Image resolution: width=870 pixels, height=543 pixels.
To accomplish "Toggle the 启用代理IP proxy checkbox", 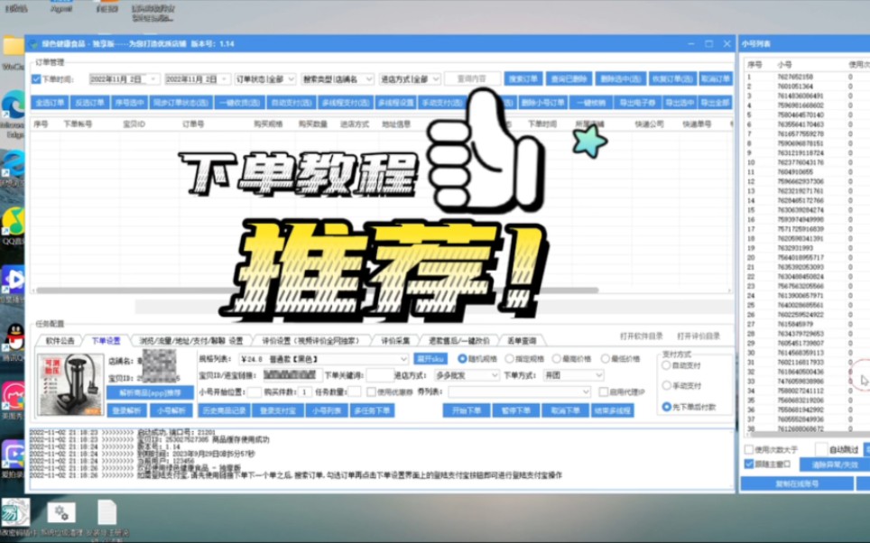I will pos(604,391).
